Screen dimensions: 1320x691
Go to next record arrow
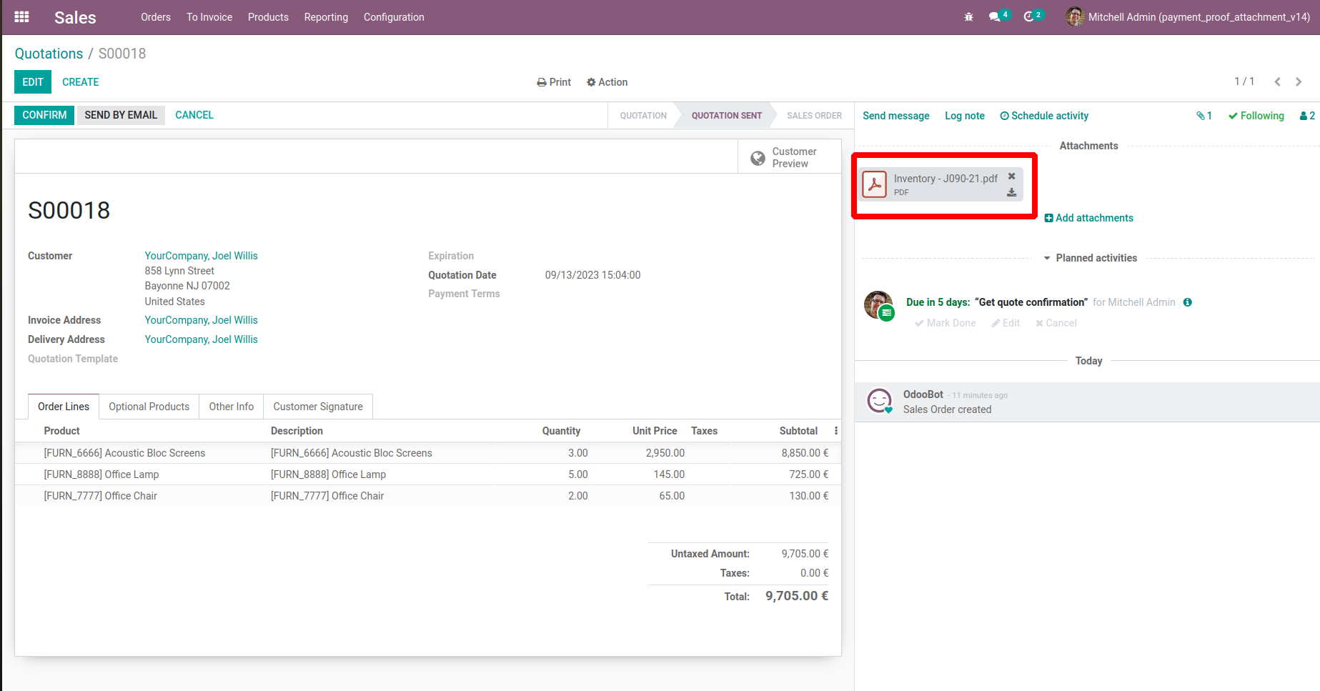point(1299,82)
